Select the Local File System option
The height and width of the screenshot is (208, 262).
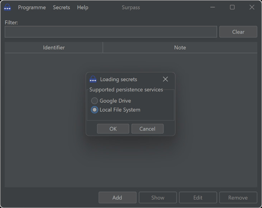click(95, 110)
